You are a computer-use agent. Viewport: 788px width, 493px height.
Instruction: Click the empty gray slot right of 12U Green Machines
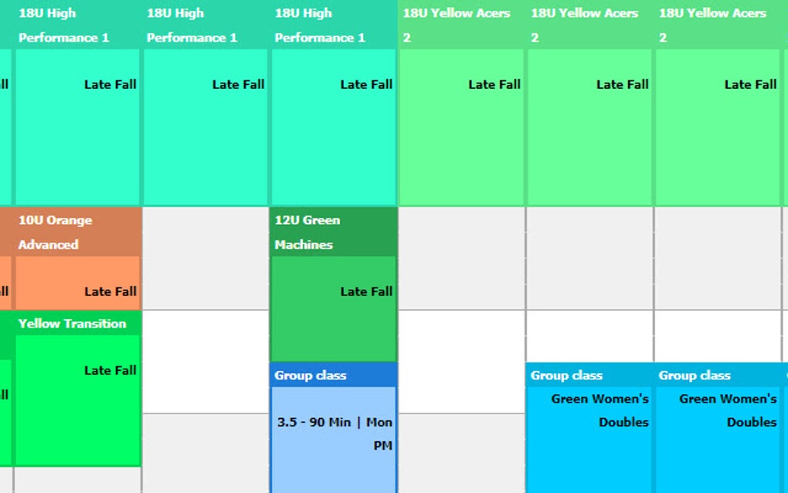click(x=462, y=258)
